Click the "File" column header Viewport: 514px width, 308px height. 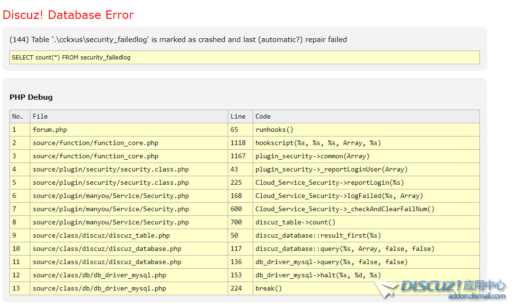40,116
